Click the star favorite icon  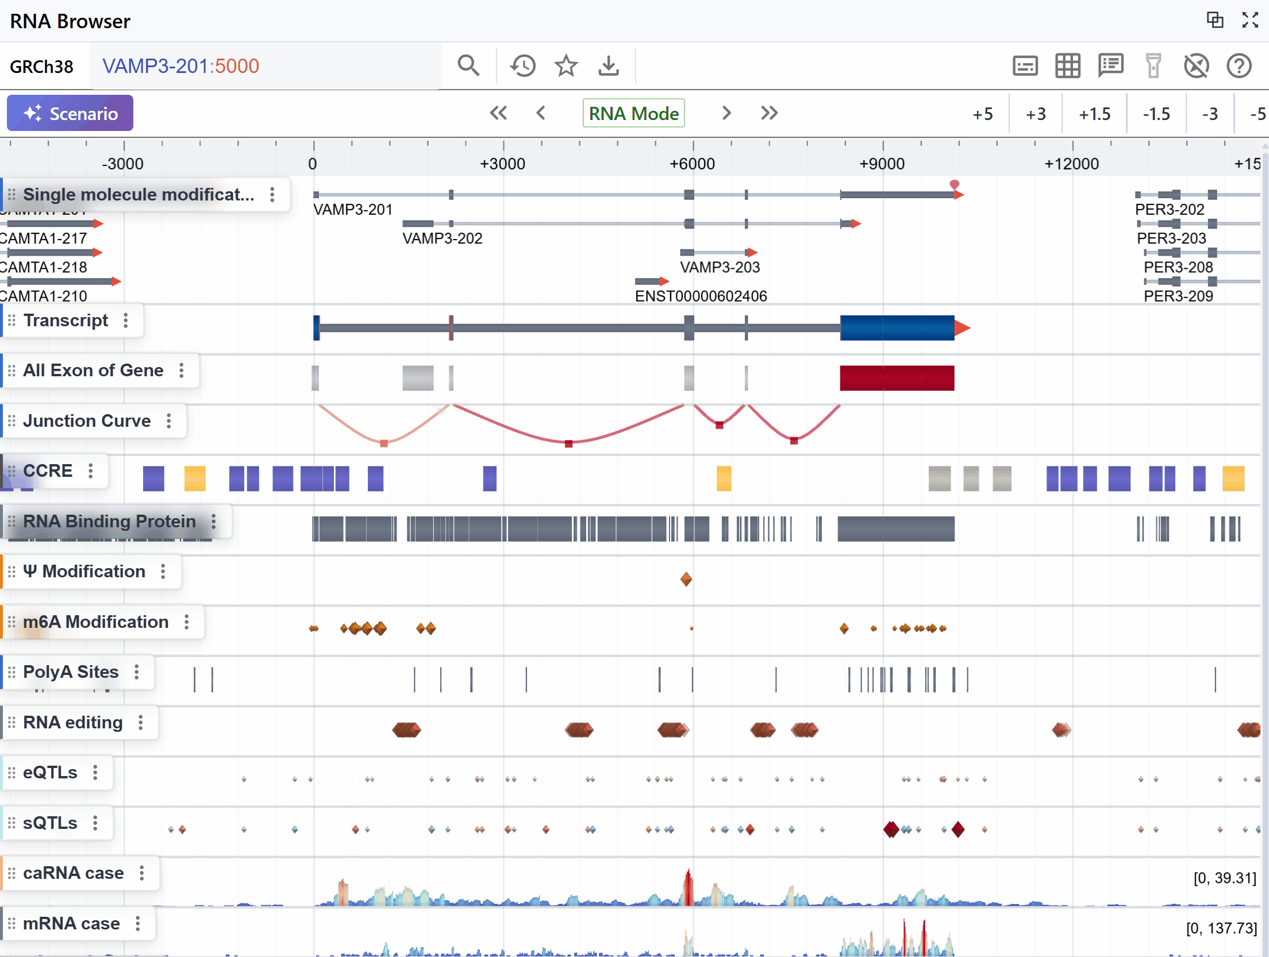click(566, 65)
